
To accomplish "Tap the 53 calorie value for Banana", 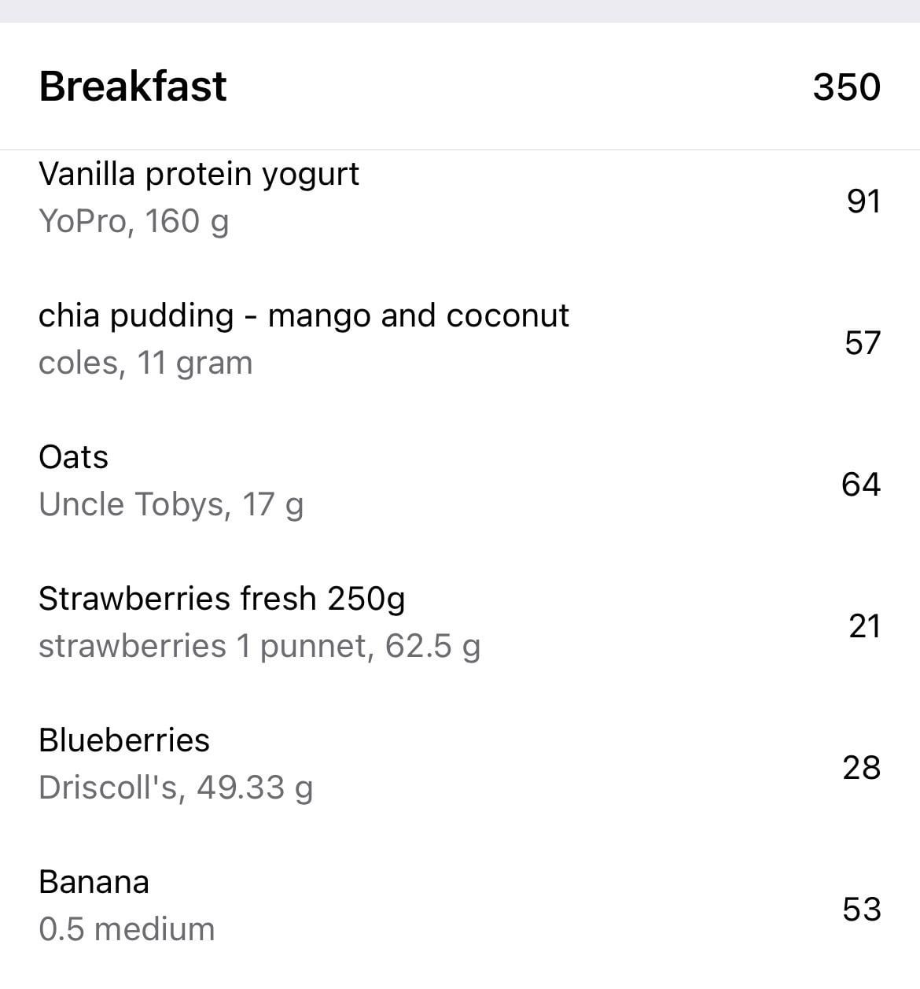I will click(x=862, y=910).
